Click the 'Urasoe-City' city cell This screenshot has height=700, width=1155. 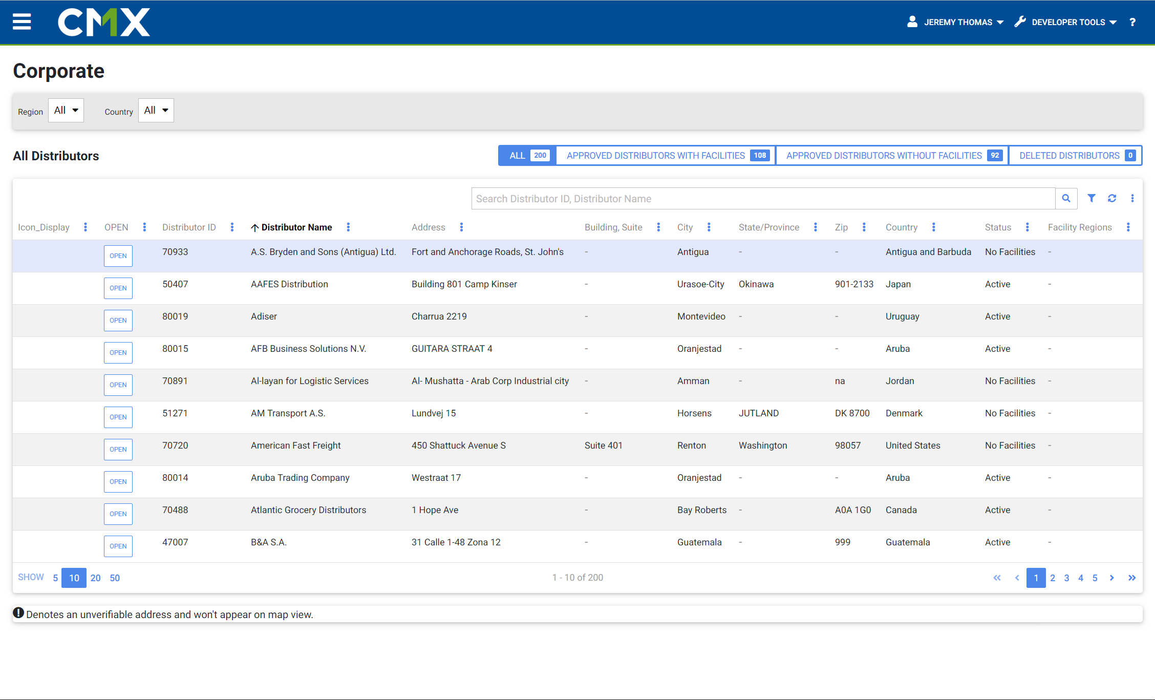click(700, 284)
